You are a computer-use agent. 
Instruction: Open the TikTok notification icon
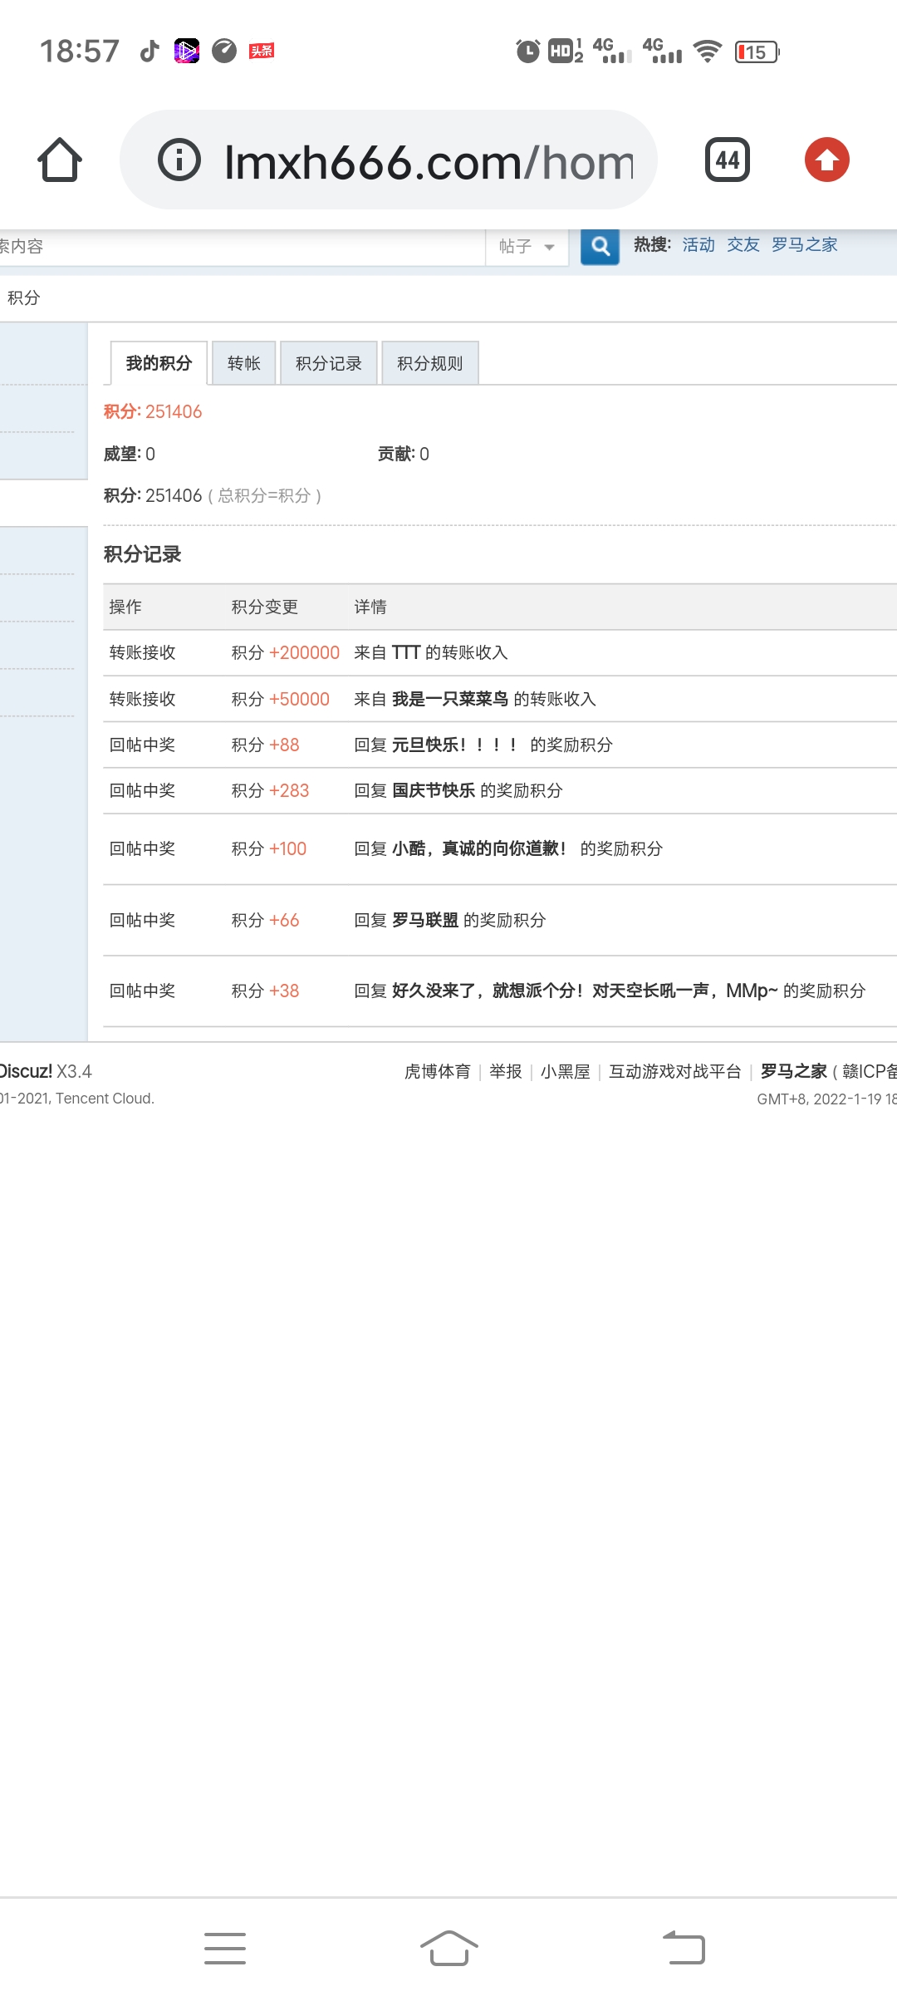pyautogui.click(x=149, y=52)
